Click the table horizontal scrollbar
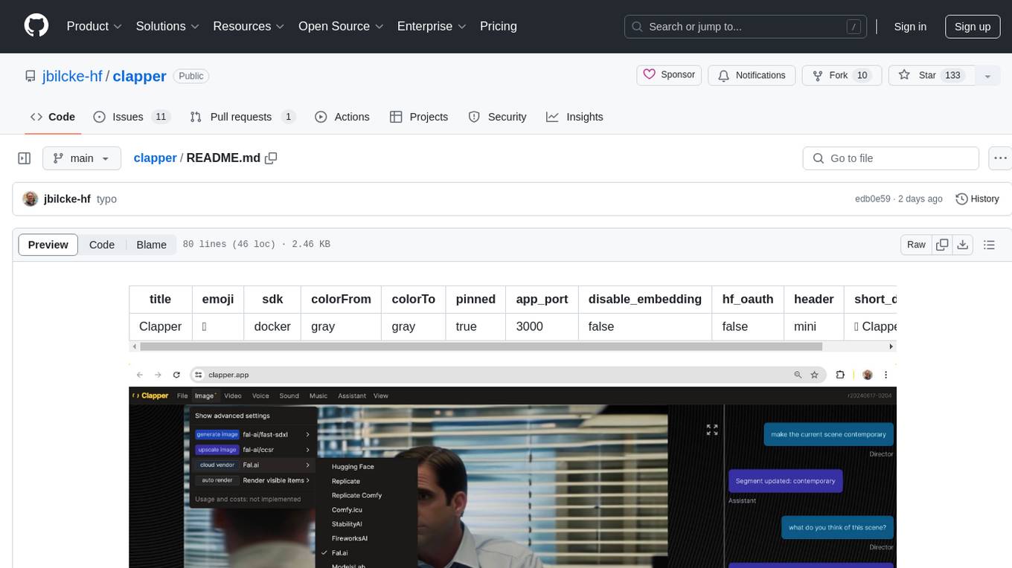Screen dimensions: 1012x568 [481, 346]
